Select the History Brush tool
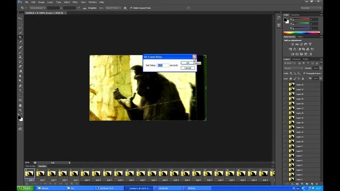340x191 pixels. click(x=20, y=62)
